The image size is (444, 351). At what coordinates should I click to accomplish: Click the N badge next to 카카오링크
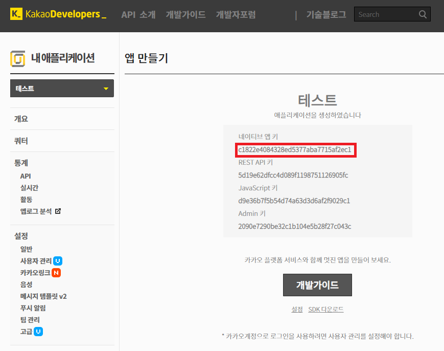pyautogui.click(x=56, y=273)
